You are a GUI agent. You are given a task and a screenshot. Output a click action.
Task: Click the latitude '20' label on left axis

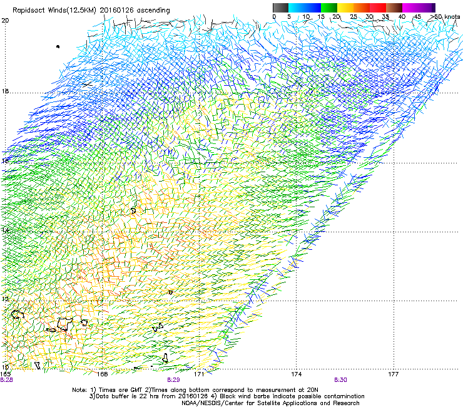(x=5, y=21)
